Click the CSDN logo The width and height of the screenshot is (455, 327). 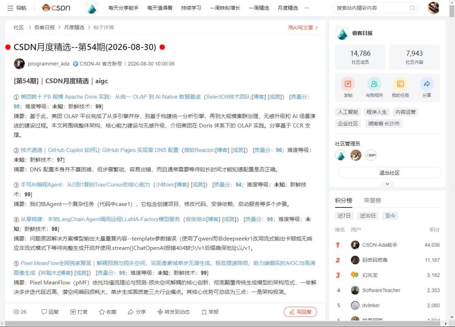click(56, 8)
